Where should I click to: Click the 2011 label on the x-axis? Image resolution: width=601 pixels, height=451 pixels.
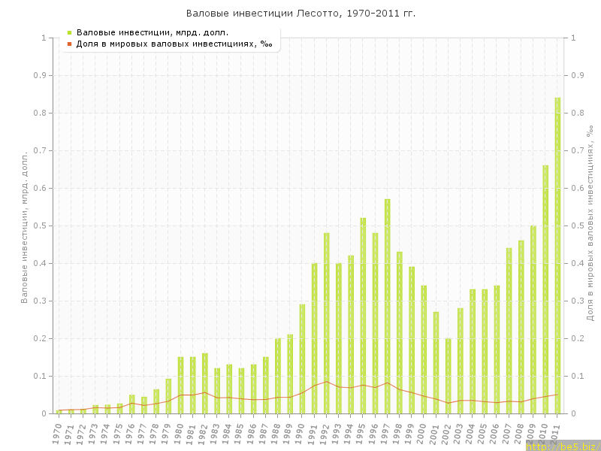(x=557, y=433)
